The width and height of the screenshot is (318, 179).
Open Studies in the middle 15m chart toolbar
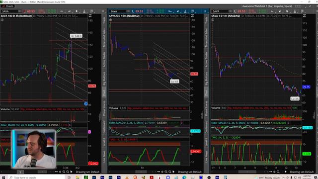coord(178,11)
